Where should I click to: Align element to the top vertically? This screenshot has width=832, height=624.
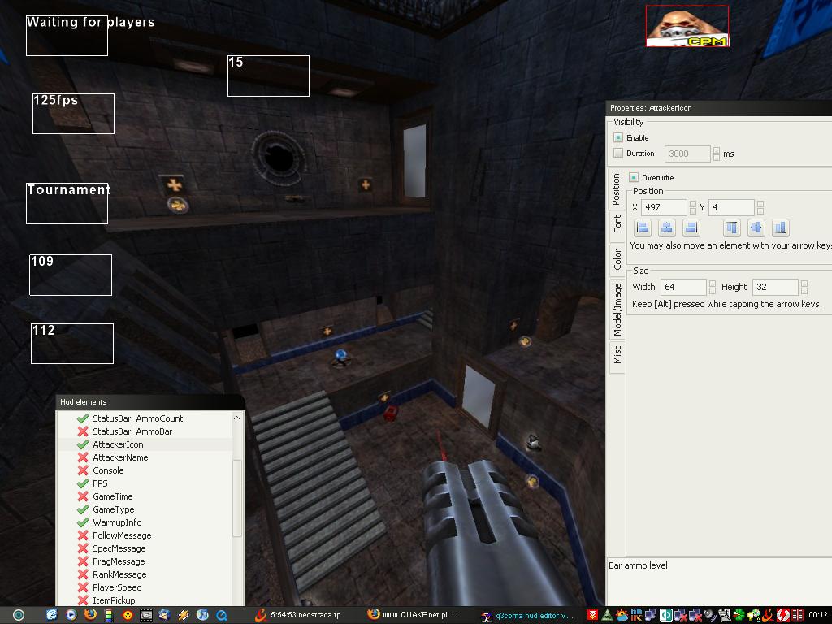tap(732, 227)
